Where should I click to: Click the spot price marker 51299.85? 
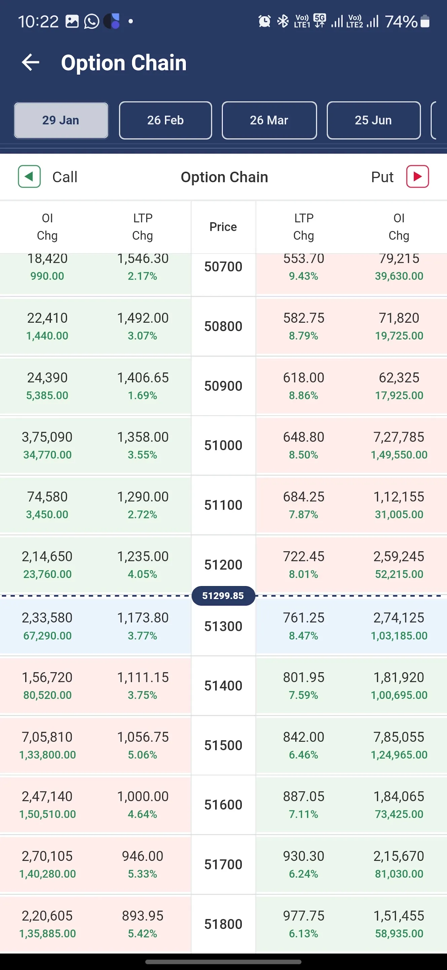223,596
